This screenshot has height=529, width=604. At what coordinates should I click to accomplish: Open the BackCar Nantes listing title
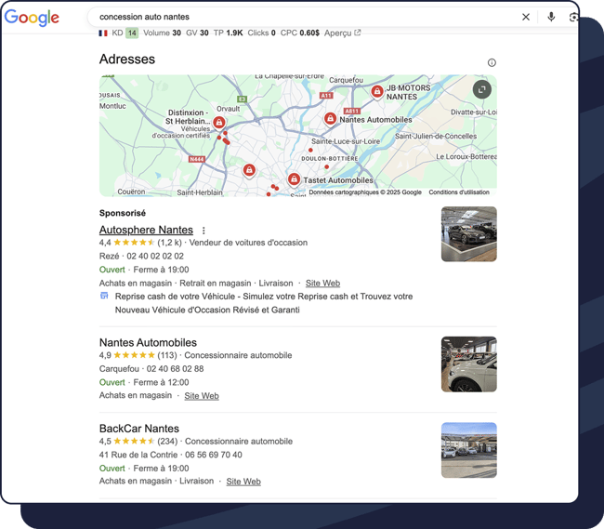138,429
